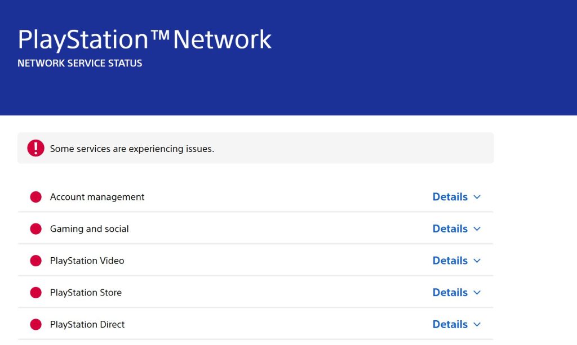Click the PlayStation Direct status indicator
This screenshot has height=345, width=577.
(x=35, y=324)
